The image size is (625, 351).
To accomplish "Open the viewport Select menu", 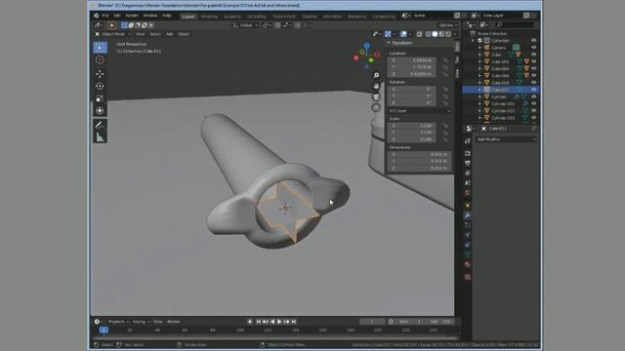I will [x=155, y=34].
